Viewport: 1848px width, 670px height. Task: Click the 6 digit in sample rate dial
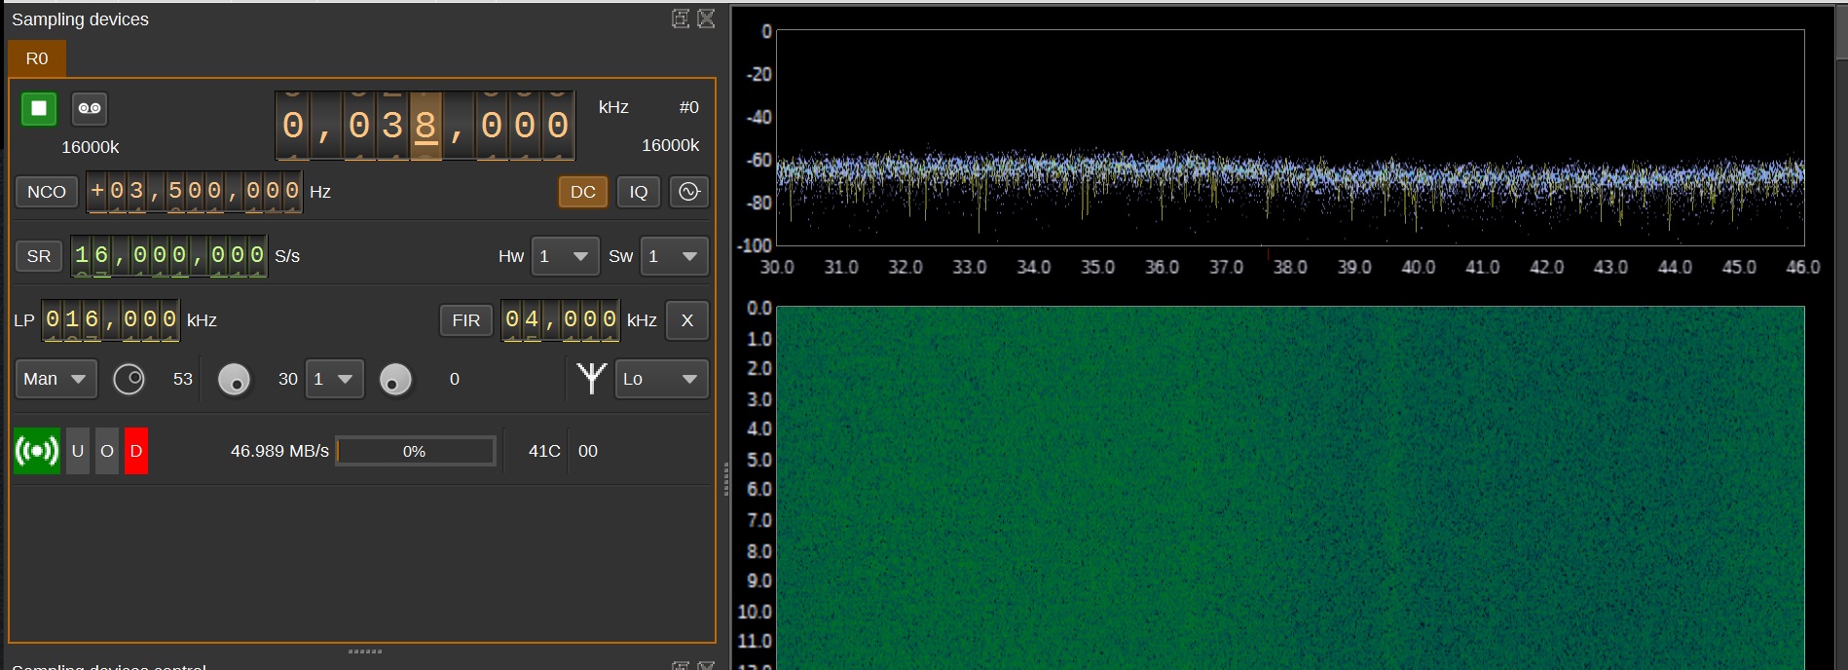point(101,255)
